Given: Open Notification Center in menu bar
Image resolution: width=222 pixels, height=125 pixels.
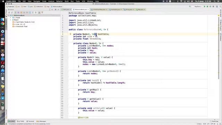Looking at the screenshot, I should click(x=218, y=1).
